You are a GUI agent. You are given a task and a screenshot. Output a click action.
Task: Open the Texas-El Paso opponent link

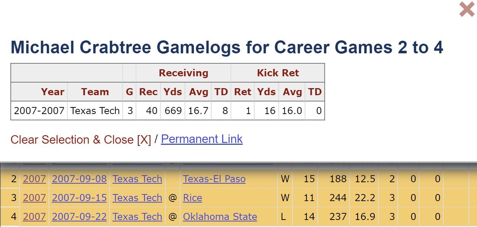214,179
